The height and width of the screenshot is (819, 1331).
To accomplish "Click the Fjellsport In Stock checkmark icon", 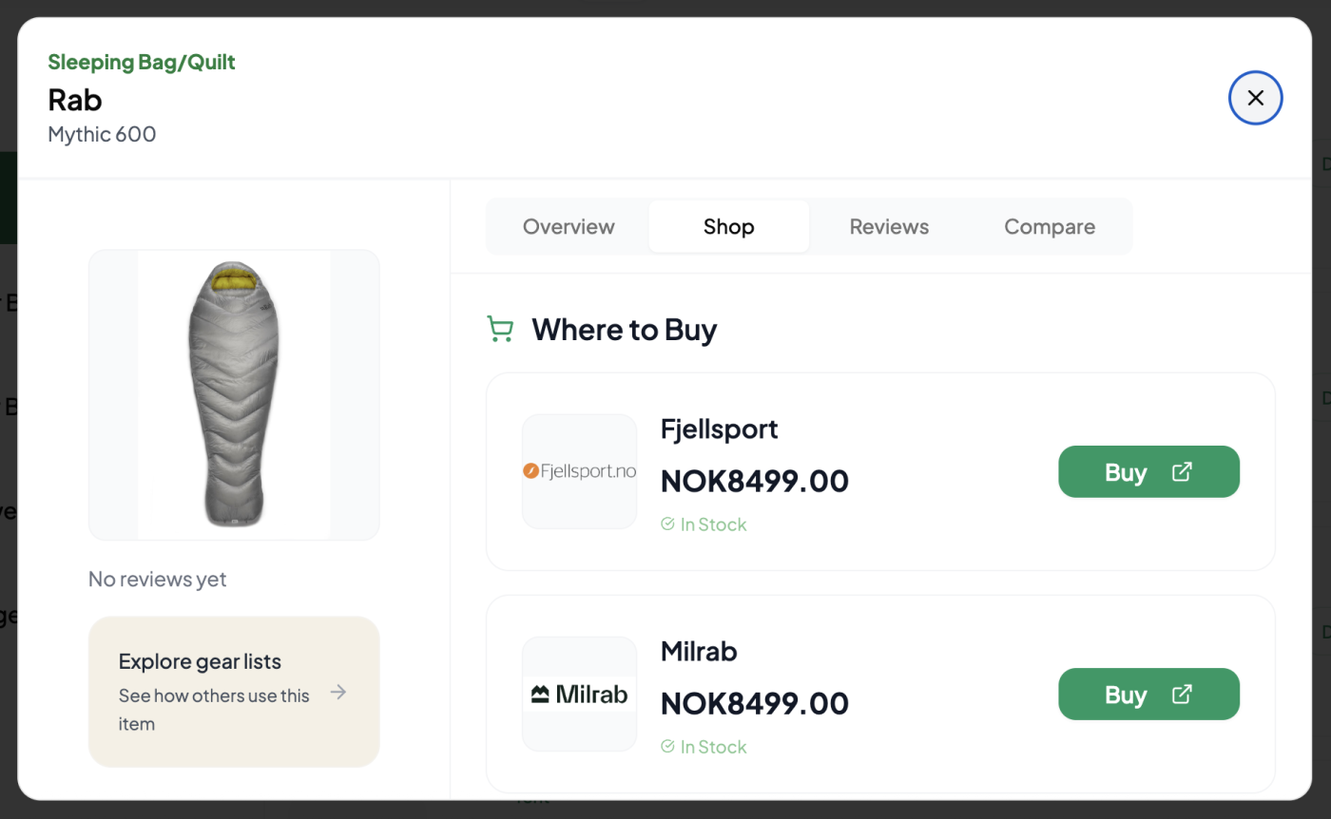I will 667,524.
